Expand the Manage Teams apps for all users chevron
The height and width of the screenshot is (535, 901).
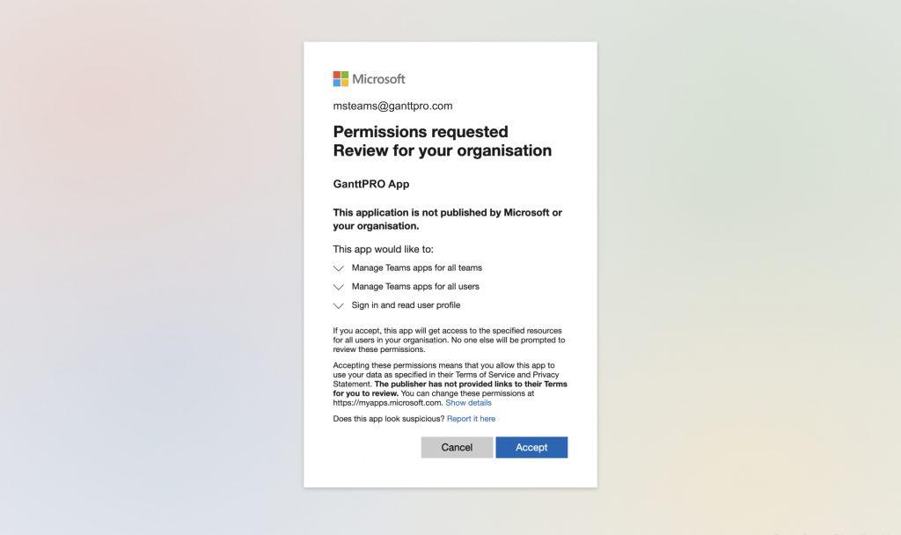(339, 287)
